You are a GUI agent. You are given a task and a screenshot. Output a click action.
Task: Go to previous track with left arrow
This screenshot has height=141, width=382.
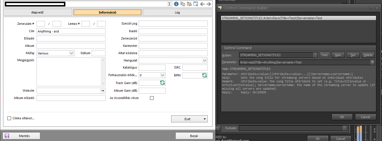202,4
